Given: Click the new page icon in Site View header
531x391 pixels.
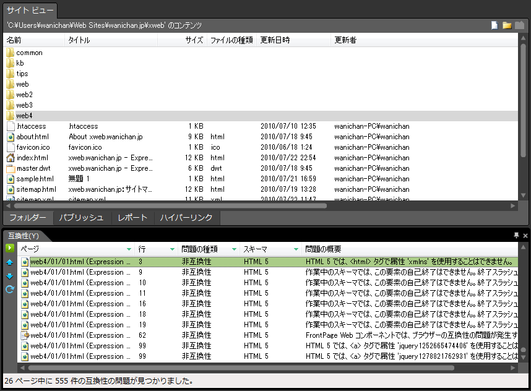Looking at the screenshot, I should 494,25.
